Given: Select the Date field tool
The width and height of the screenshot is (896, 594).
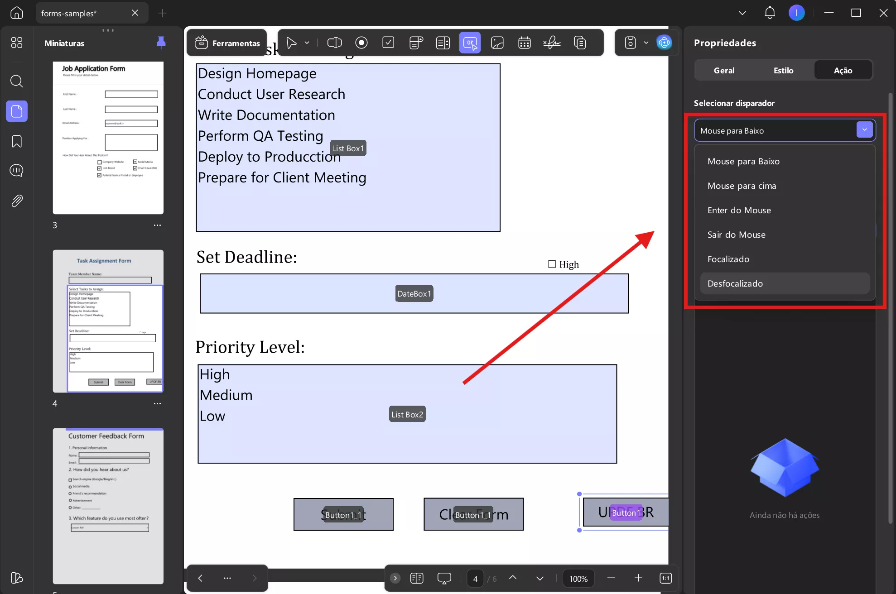Looking at the screenshot, I should [x=524, y=43].
